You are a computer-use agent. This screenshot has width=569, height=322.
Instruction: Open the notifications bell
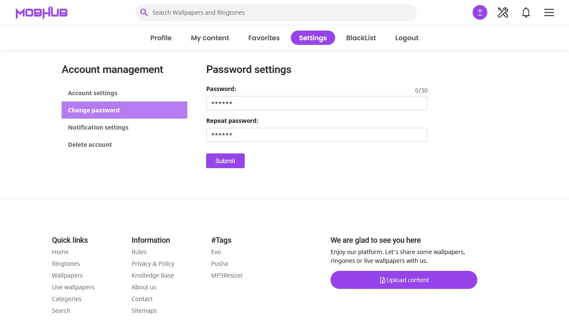[526, 13]
